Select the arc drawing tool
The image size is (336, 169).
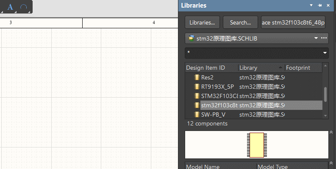tap(23, 7)
